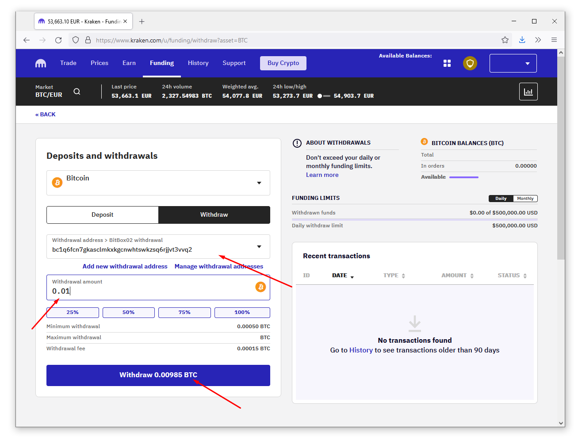The width and height of the screenshot is (582, 444).
Task: Set amount to 100%
Action: (x=242, y=313)
